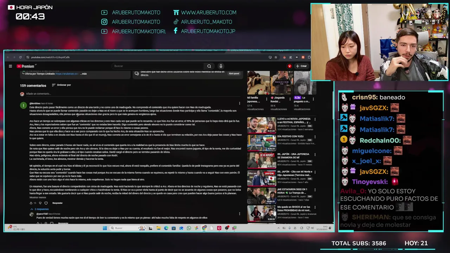Open options menu for @yaco1full reply

tap(239, 214)
